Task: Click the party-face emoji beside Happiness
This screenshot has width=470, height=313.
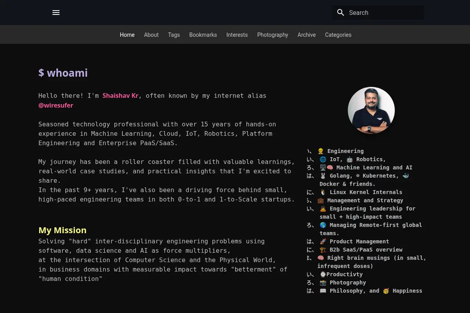Action: [x=386, y=291]
